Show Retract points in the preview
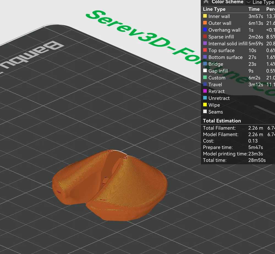Viewport: 275px width, 254px height. pos(216,91)
